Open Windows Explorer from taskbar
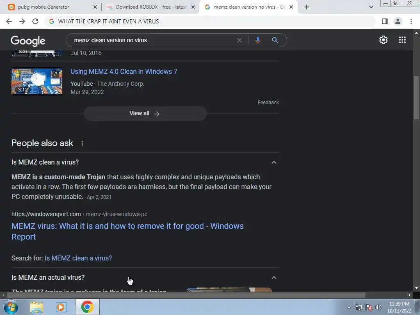The height and width of the screenshot is (315, 420). click(x=37, y=307)
